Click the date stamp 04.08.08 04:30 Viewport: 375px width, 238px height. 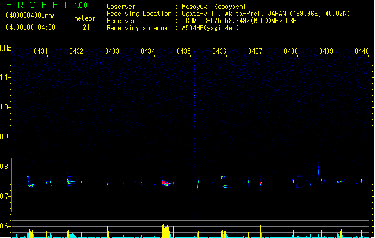coord(30,27)
